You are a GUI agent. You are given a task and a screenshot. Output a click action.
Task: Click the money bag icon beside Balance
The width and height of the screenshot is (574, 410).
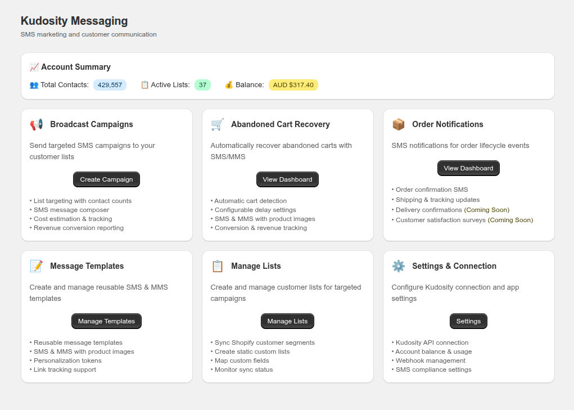point(229,85)
